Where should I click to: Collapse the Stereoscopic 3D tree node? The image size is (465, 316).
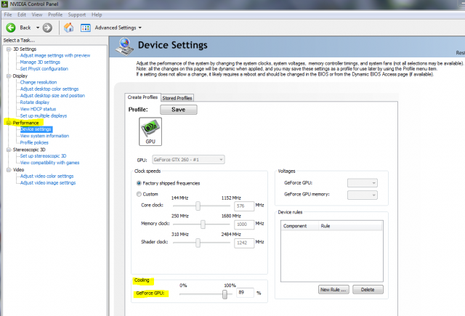(9, 150)
